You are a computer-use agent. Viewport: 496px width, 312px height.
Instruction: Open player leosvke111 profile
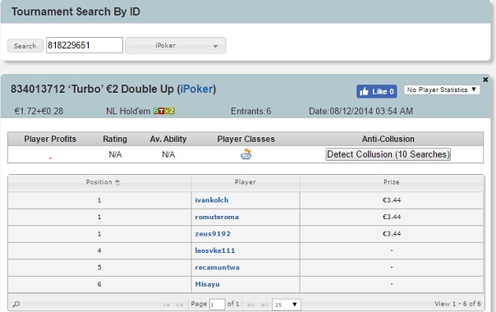pos(215,250)
